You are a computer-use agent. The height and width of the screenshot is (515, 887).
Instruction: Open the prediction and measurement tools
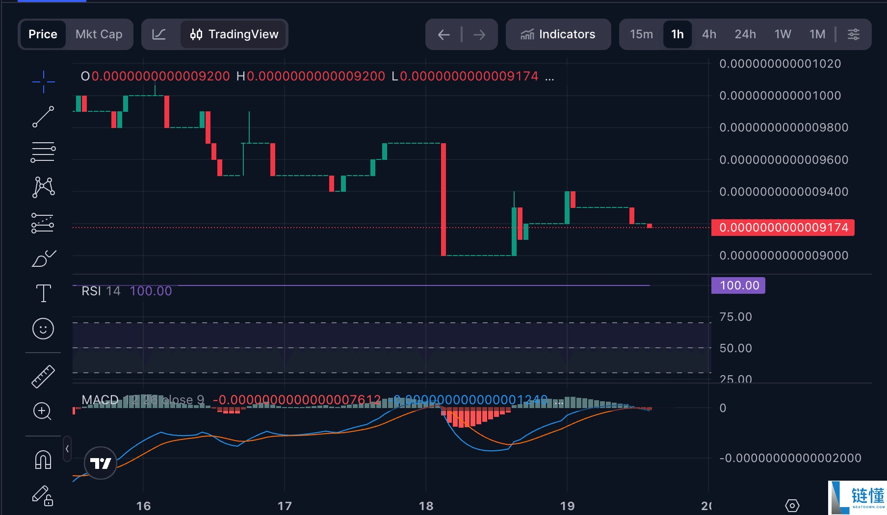[43, 223]
